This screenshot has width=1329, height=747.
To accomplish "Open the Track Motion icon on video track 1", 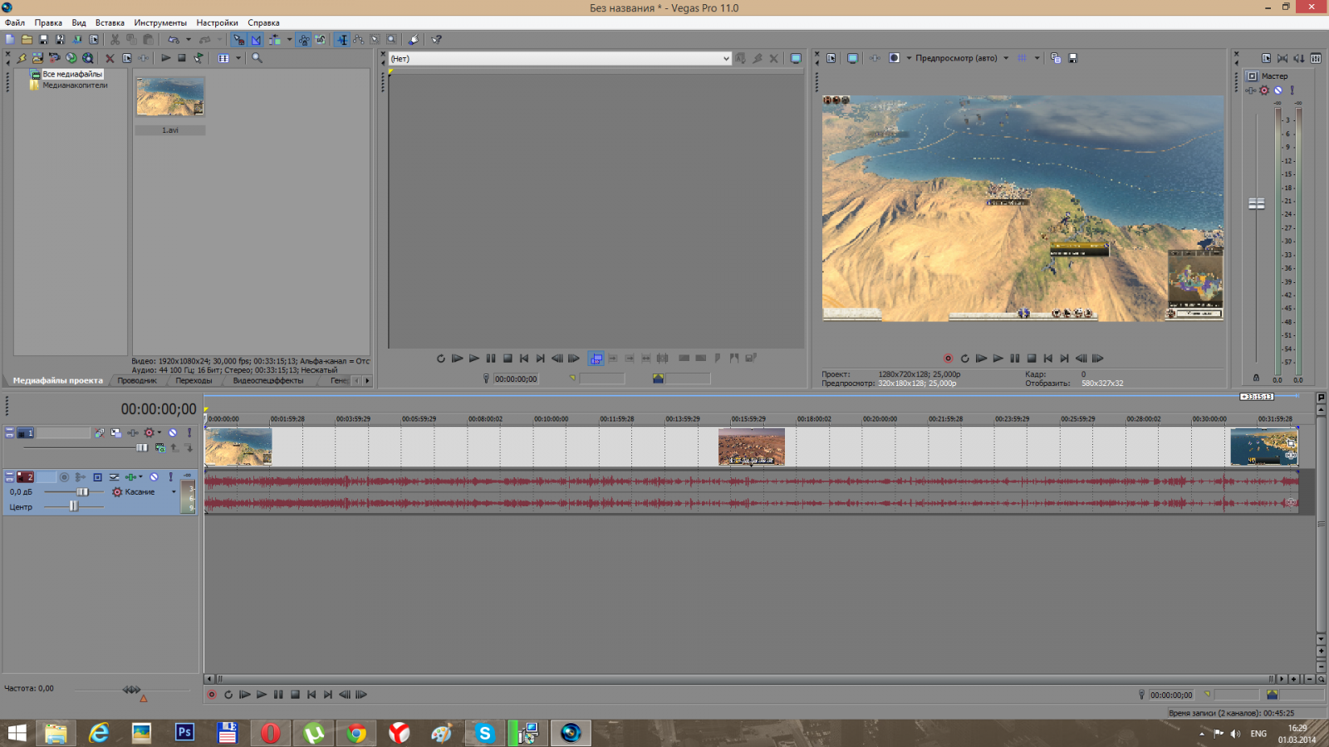I will click(115, 432).
